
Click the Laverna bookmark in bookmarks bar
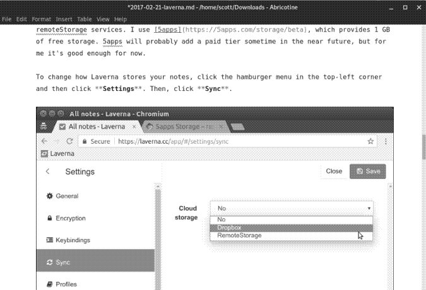tap(57, 154)
